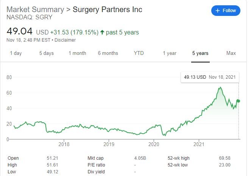
Task: Select the 5 days tab
Action: [x=47, y=53]
